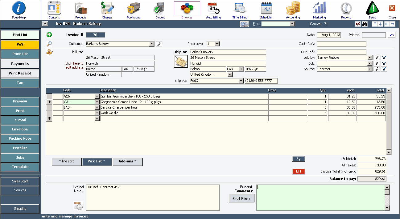400x219 pixels.
Task: Click pencil icon next to Source field
Action: click(x=377, y=69)
